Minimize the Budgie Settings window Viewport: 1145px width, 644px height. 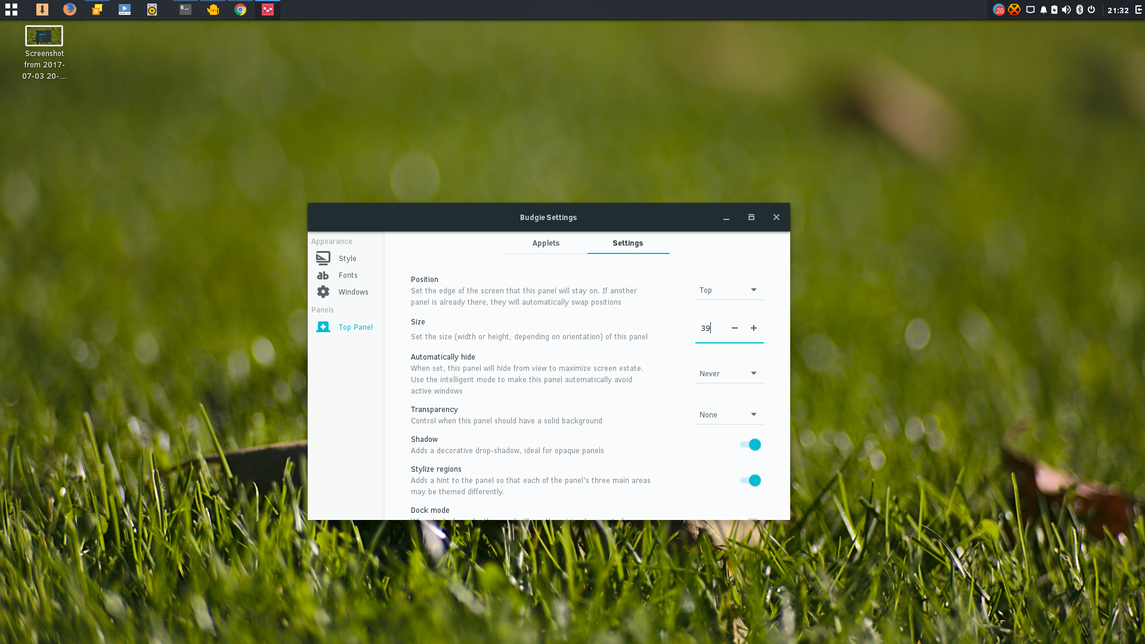(x=726, y=218)
